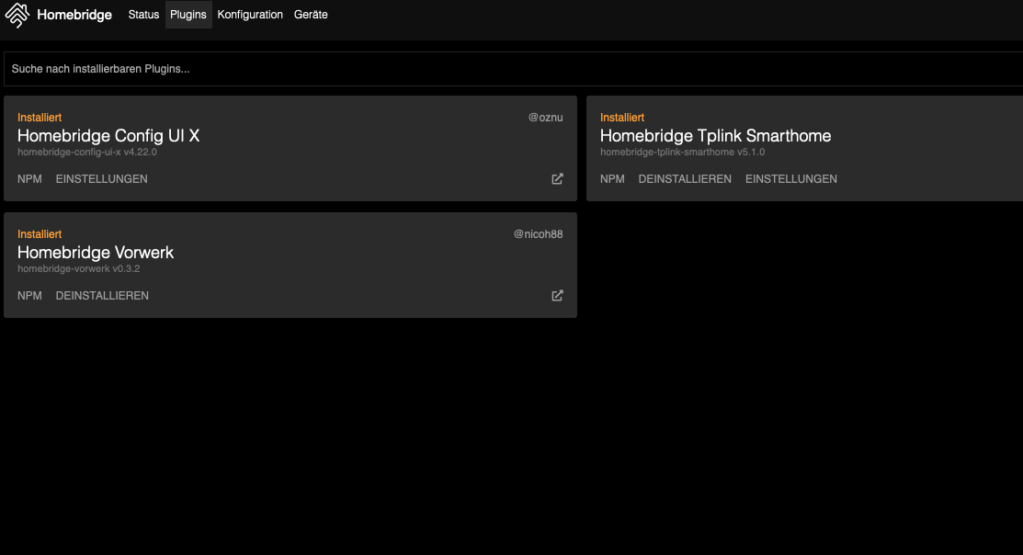Open the Konfiguration page

click(x=250, y=15)
